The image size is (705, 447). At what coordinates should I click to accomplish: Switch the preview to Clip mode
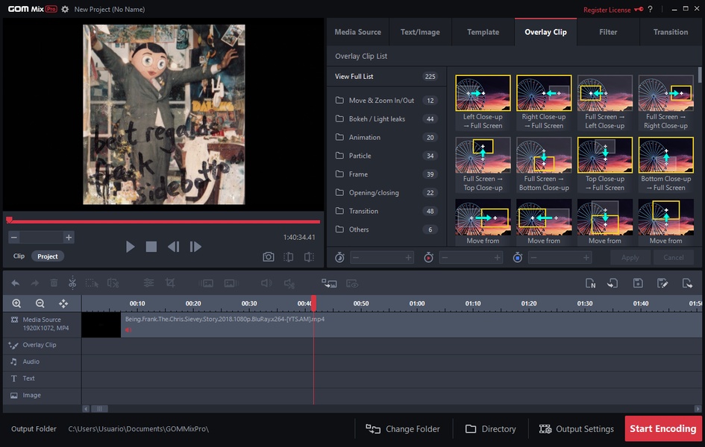(x=19, y=256)
